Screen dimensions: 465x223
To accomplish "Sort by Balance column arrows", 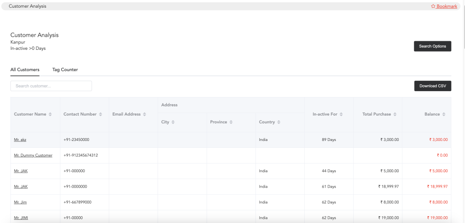I will [x=444, y=114].
